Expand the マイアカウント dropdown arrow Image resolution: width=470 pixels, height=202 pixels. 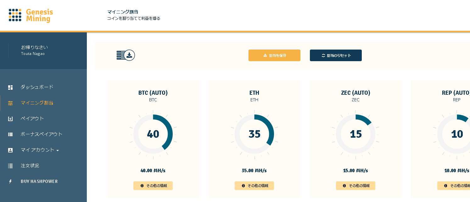tap(58, 151)
